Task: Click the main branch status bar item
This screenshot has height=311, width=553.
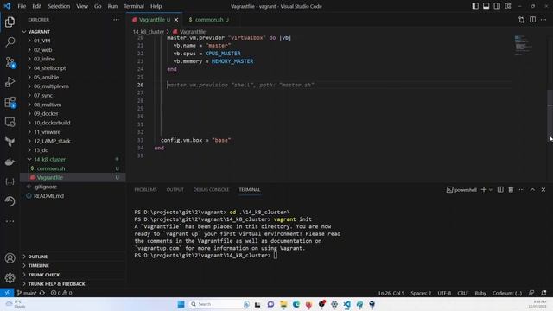Action: [x=27, y=293]
